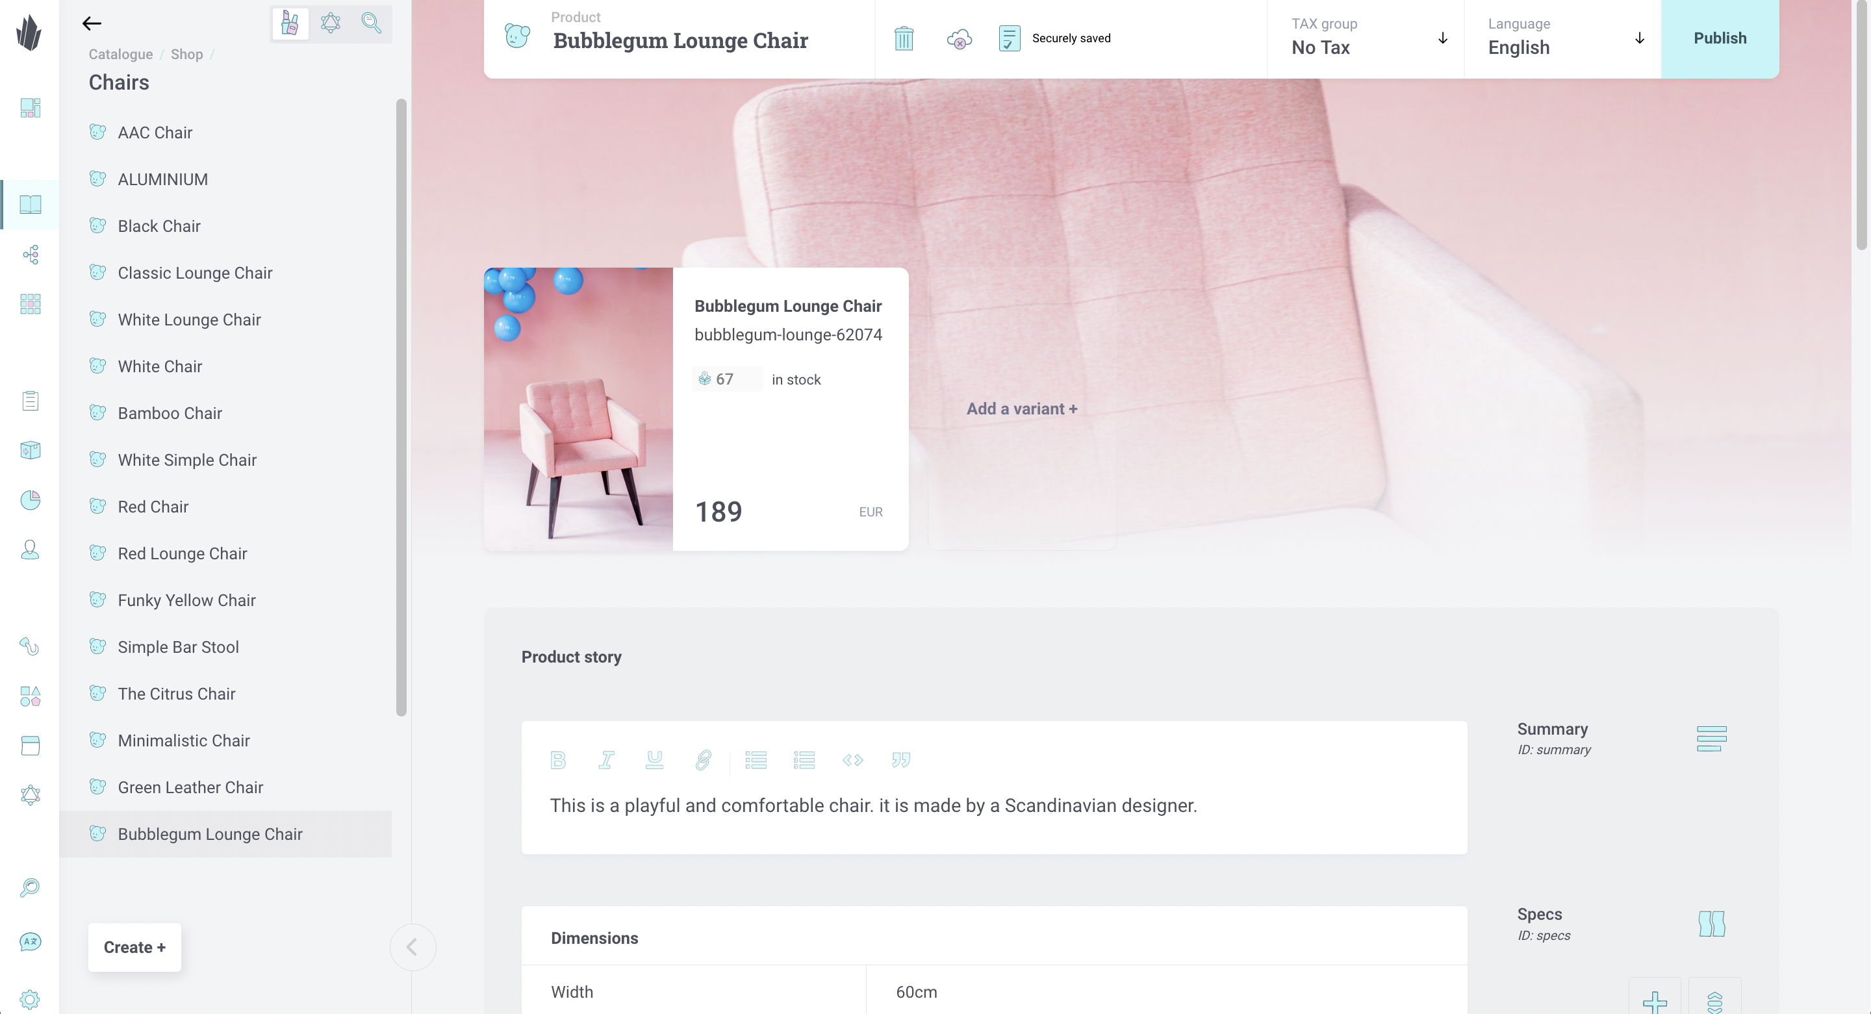
Task: Insert link using paperclip toolbar icon
Action: [x=702, y=760]
